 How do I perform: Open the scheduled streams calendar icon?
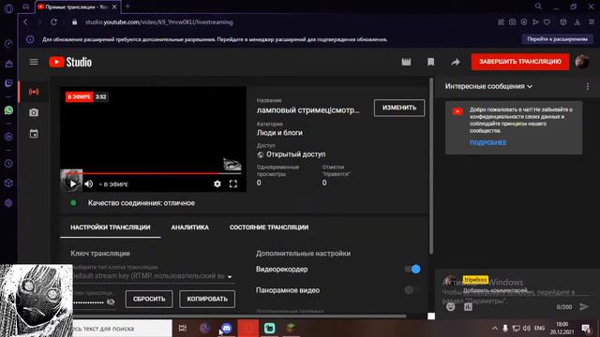34,134
